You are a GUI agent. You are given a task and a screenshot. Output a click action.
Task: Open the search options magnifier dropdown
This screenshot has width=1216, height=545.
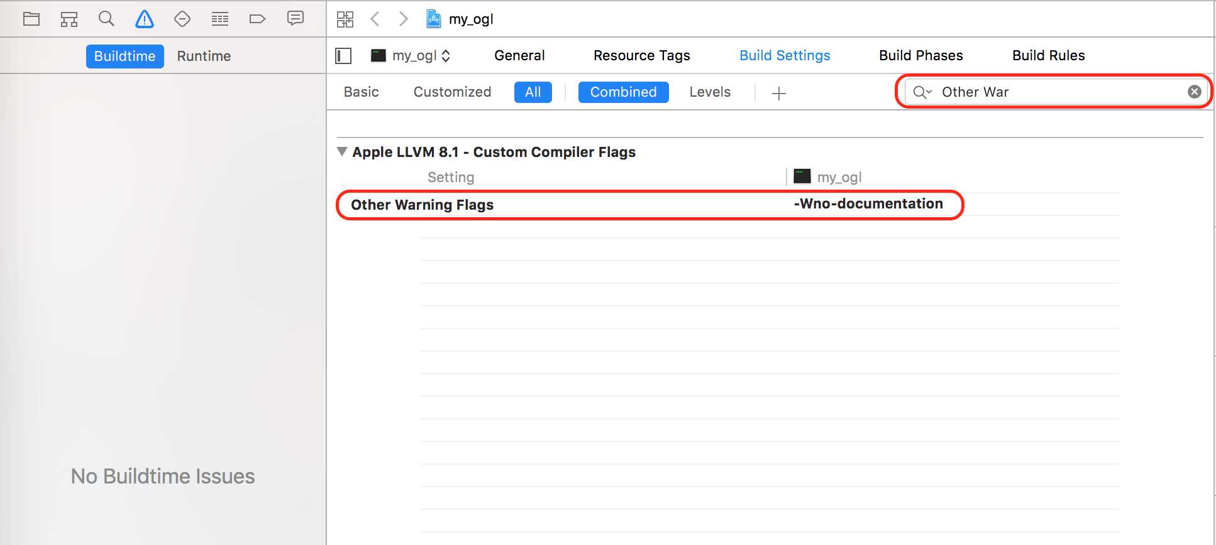tap(922, 92)
